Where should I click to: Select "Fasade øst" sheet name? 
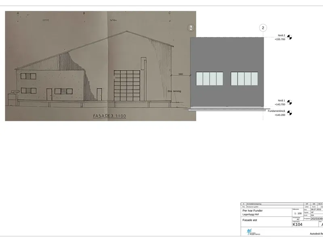point(250,220)
